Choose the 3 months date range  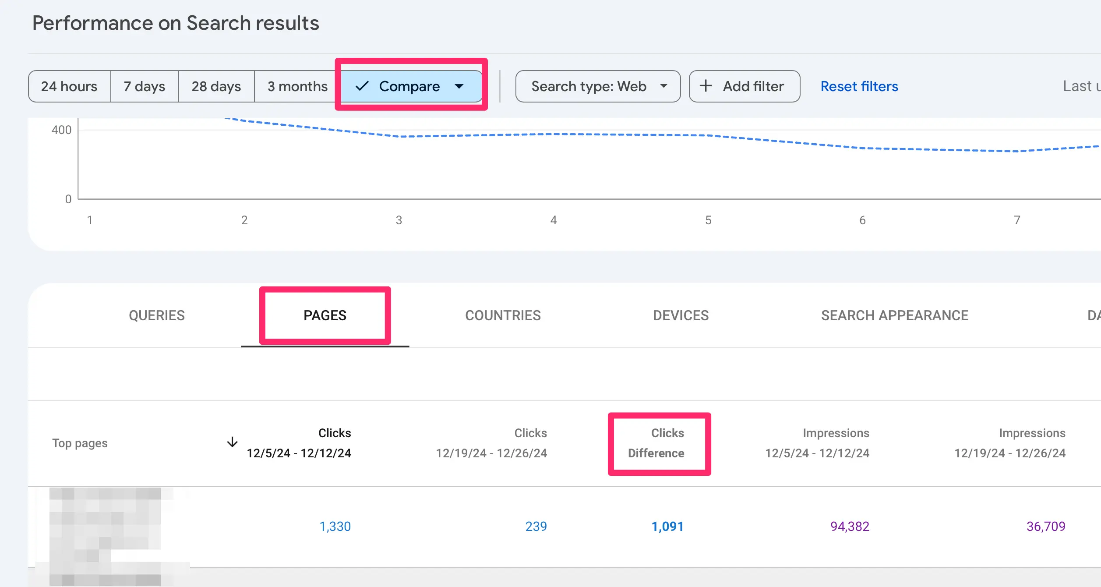pyautogui.click(x=297, y=86)
